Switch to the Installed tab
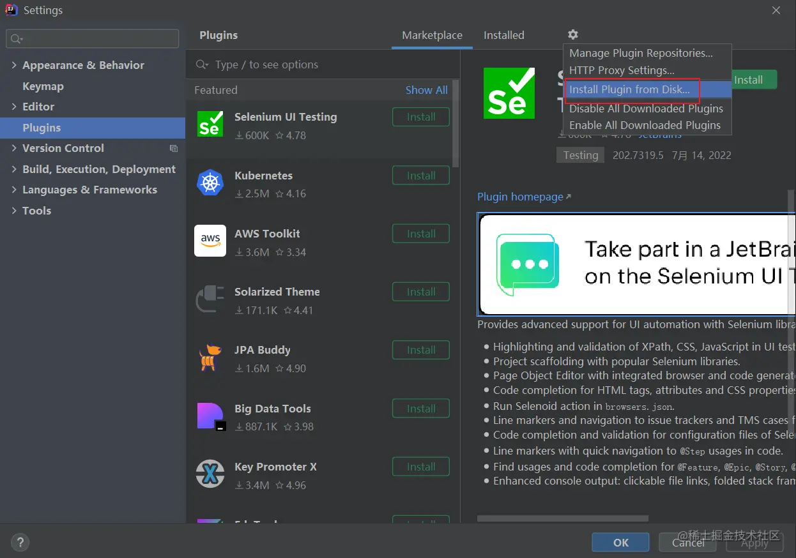The image size is (796, 558). point(503,36)
